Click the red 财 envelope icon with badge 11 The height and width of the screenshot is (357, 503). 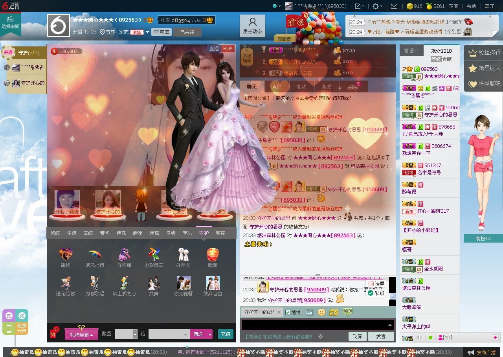tap(54, 333)
